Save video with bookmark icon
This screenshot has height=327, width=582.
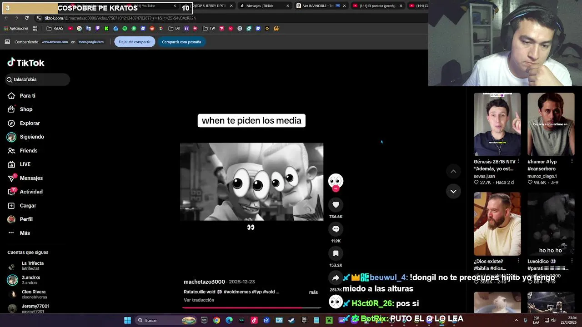pos(336,253)
